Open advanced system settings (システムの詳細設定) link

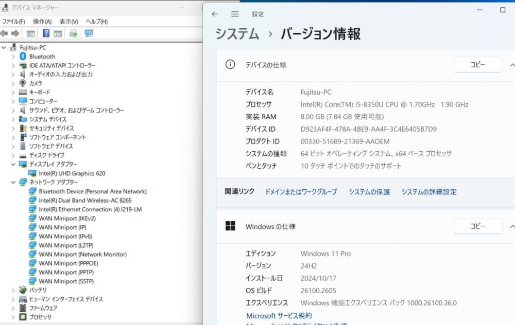[x=429, y=192]
